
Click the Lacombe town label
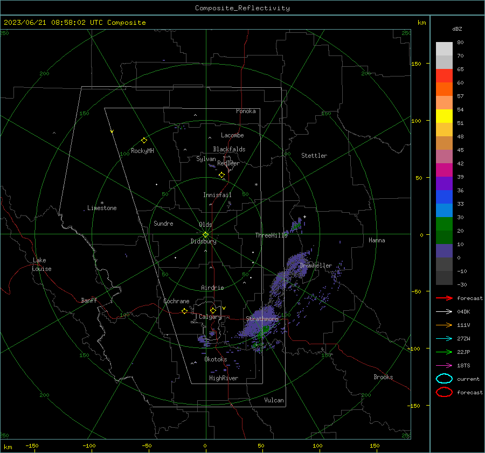[232, 135]
